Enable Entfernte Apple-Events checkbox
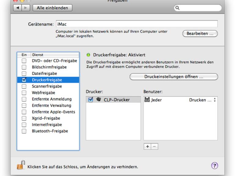The height and width of the screenshot is (176, 235). pos(24,112)
